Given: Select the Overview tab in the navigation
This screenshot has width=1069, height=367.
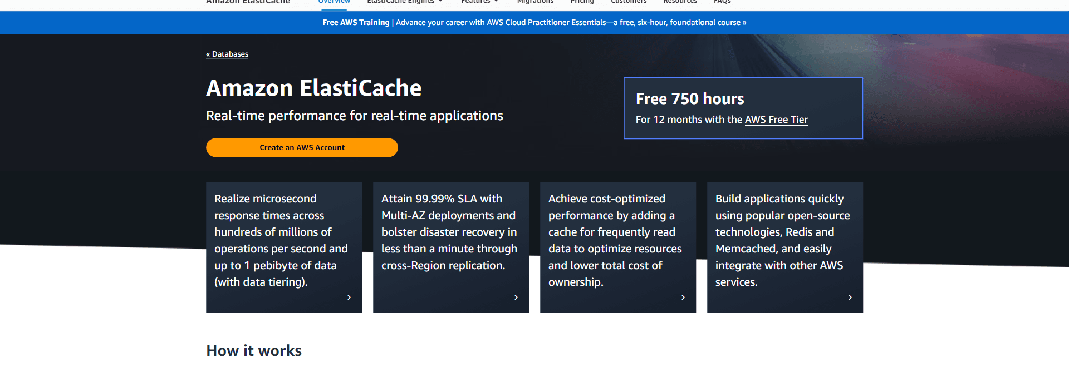Looking at the screenshot, I should (x=334, y=2).
